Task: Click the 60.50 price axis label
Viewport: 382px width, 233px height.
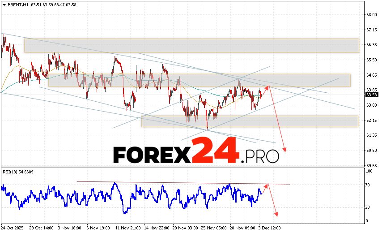Action: [371, 150]
